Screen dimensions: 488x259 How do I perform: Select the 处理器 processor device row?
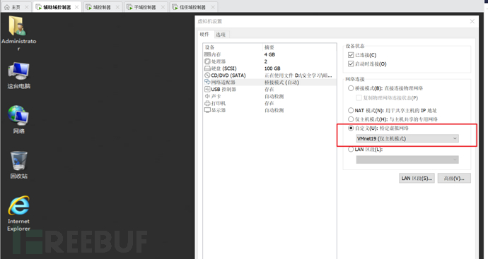click(x=270, y=61)
